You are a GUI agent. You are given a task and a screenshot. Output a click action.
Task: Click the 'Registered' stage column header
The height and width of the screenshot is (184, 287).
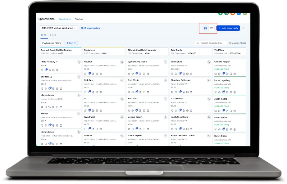[x=104, y=52]
